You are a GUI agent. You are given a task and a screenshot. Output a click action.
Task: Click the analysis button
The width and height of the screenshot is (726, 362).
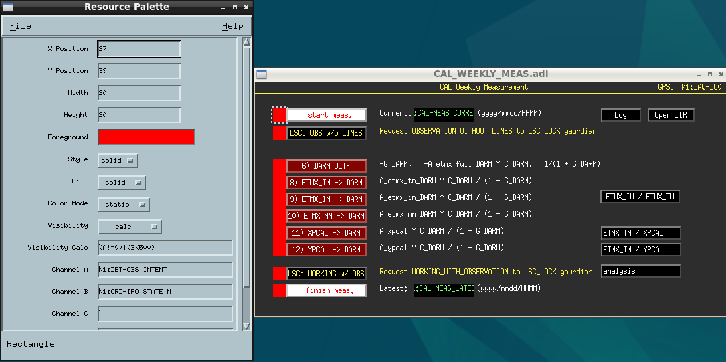pyautogui.click(x=641, y=271)
